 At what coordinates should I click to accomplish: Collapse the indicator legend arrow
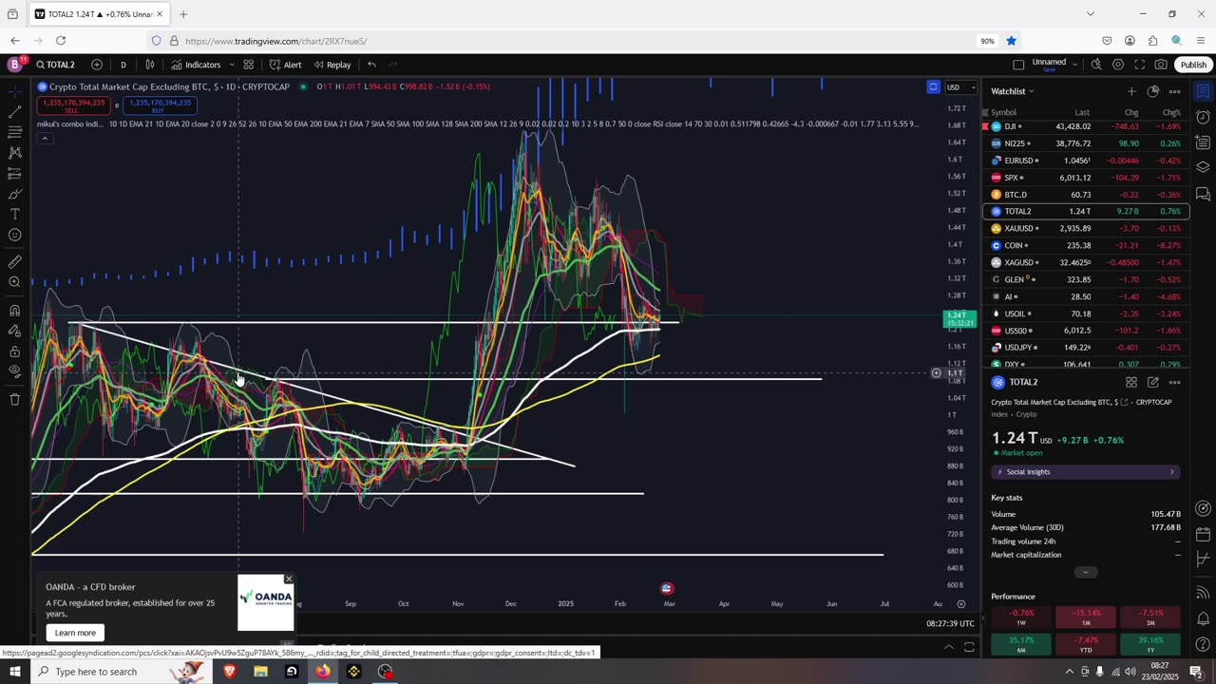click(x=44, y=139)
